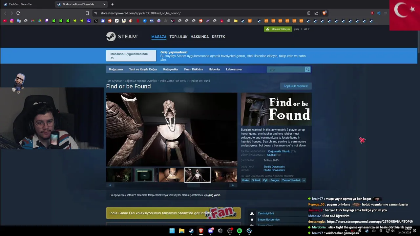Select the last visible screenshot thumbnail

[224, 175]
